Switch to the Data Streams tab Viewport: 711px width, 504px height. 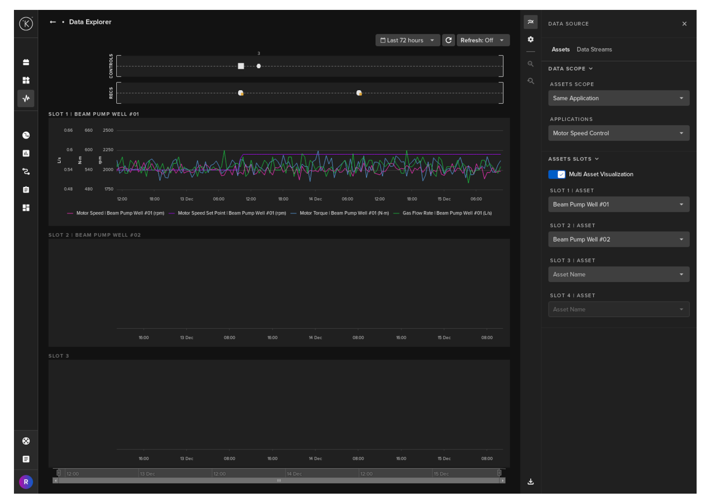click(594, 49)
